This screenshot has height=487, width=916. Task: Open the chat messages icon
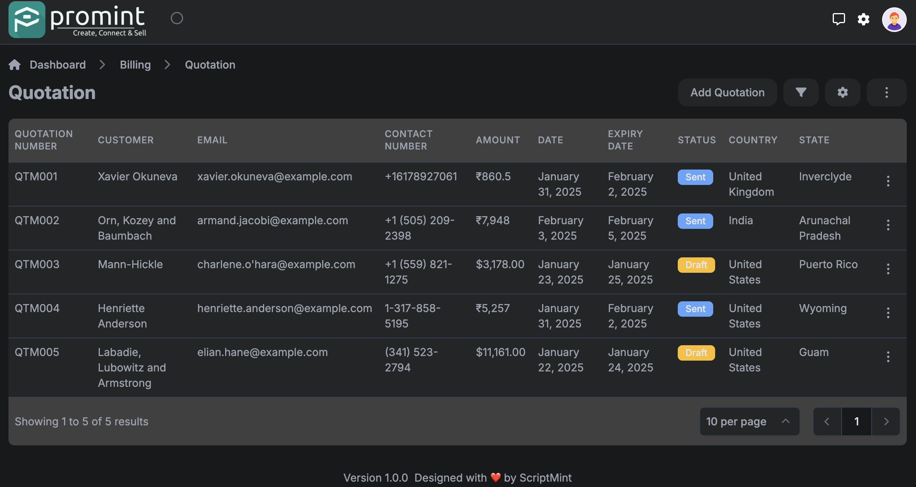839,19
